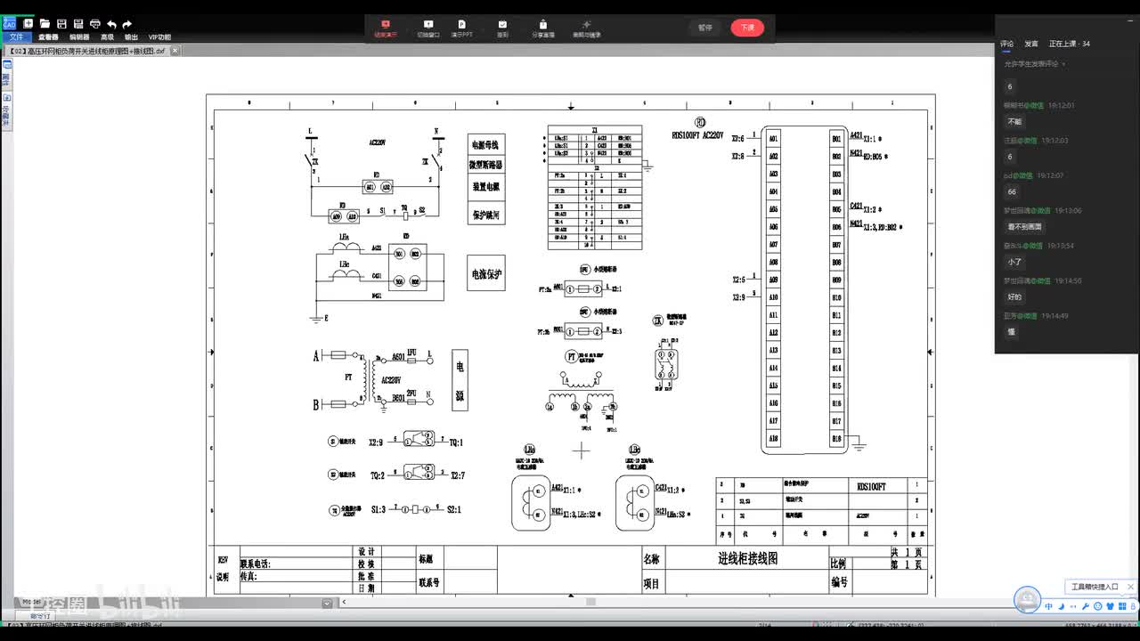Click the comment bubble reading 看不到画面

[x=1024, y=227]
